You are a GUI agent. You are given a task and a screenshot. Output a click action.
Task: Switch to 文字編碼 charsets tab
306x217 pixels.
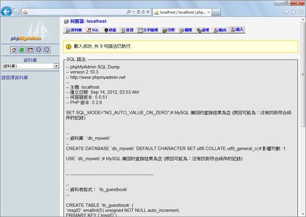[x=148, y=30]
